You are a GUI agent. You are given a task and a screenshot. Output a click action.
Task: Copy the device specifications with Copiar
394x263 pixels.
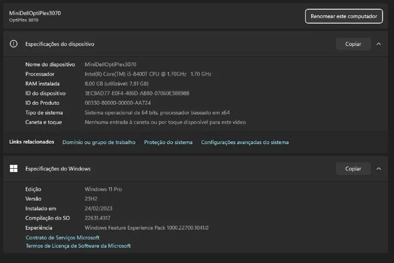pos(353,44)
